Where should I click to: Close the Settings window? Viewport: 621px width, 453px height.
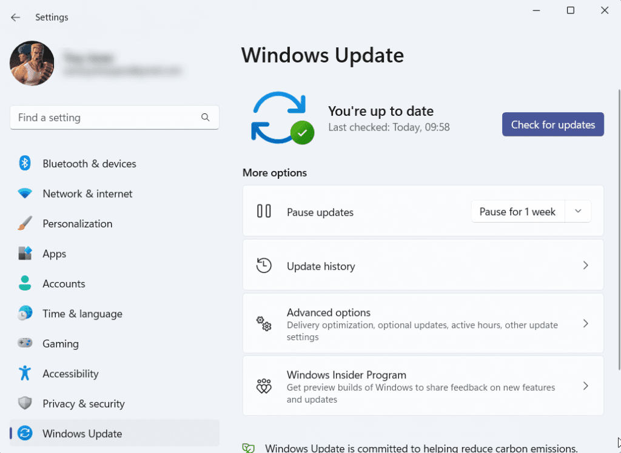pyautogui.click(x=605, y=10)
